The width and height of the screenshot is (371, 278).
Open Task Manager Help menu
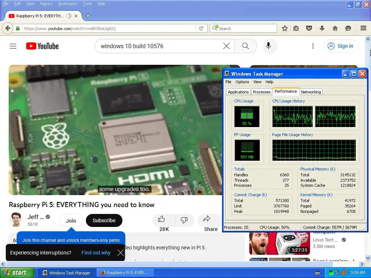point(269,82)
